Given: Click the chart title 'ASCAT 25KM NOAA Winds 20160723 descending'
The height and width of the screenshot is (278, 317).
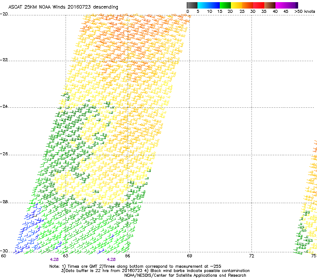Looking at the screenshot, I should click(63, 7).
